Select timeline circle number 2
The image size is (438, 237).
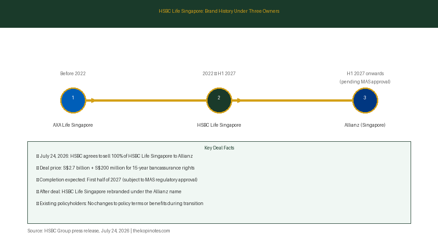tap(219, 100)
